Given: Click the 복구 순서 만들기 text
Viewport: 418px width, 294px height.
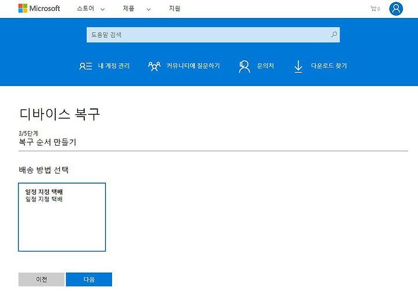Looking at the screenshot, I should pyautogui.click(x=48, y=142).
